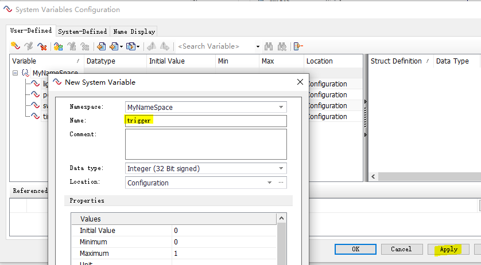481x265 pixels.
Task: Edit the Initial Value cell showing 0
Action: coord(224,231)
